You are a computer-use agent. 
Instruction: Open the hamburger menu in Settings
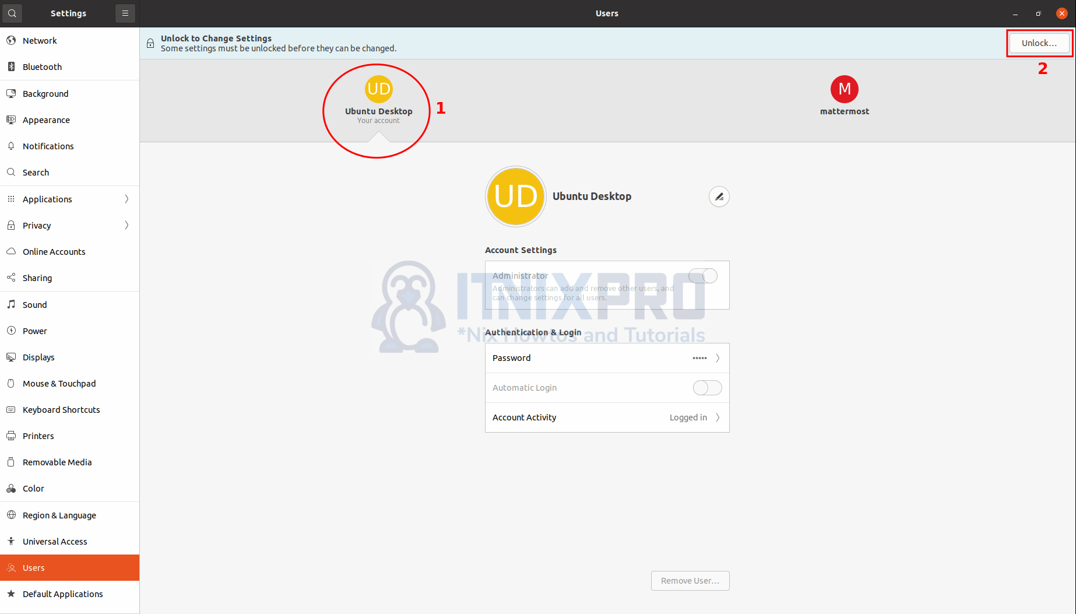coord(125,13)
